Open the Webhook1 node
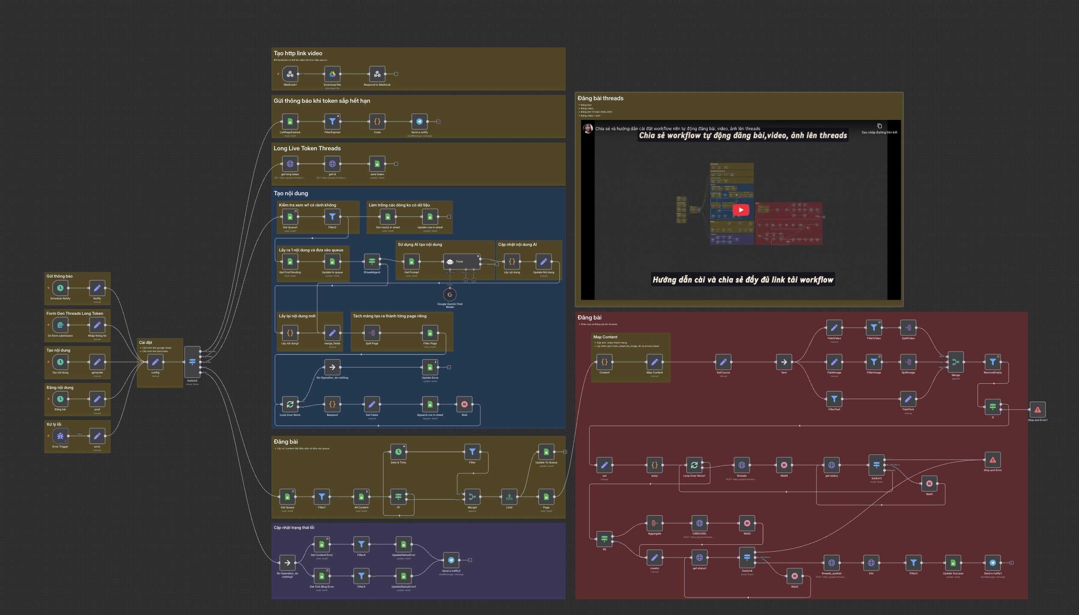This screenshot has height=615, width=1079. [290, 74]
